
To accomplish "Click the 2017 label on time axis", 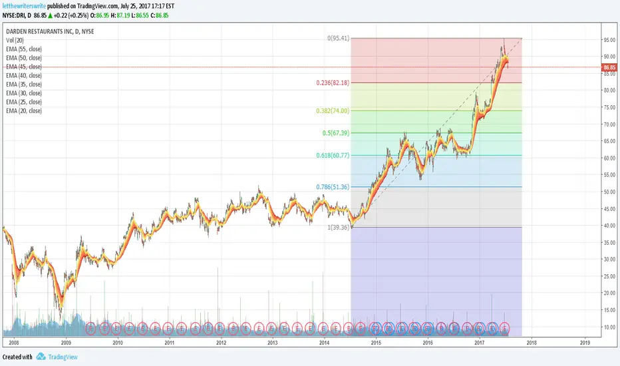I will [x=479, y=343].
